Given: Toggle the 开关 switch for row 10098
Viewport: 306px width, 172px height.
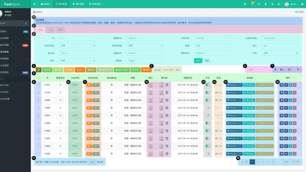Looking at the screenshot, I should point(208,108).
